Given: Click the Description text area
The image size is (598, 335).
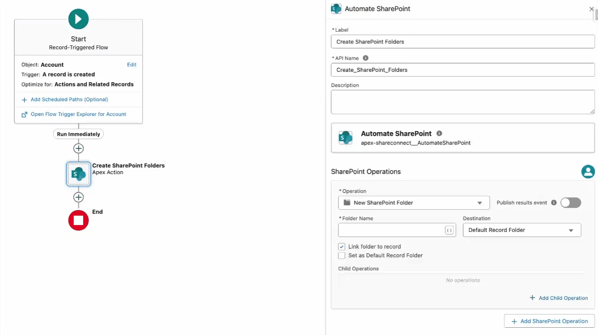Looking at the screenshot, I should pos(463,102).
